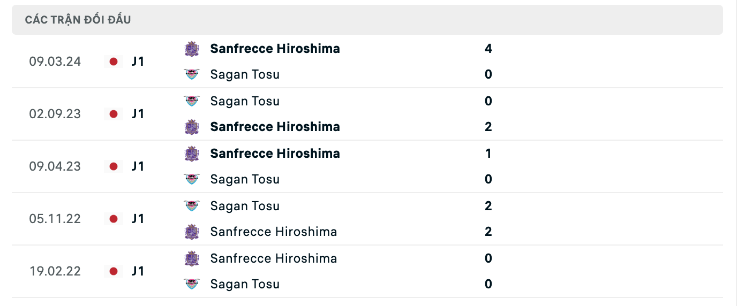Click the J1 league label for 02.09.23
This screenshot has width=737, height=306.
(x=138, y=114)
